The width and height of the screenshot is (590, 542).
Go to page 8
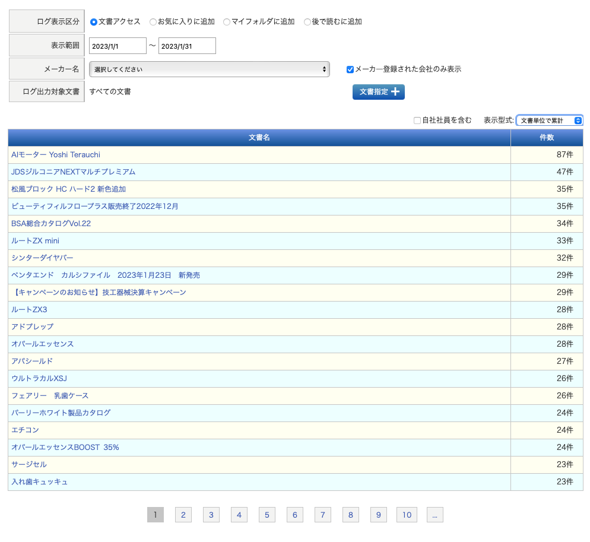[351, 515]
